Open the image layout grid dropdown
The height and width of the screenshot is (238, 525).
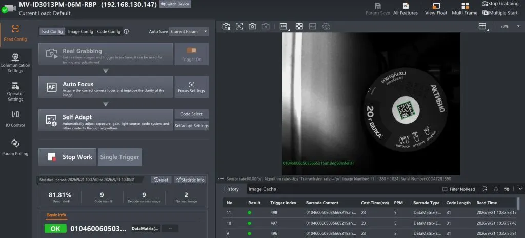(483, 27)
